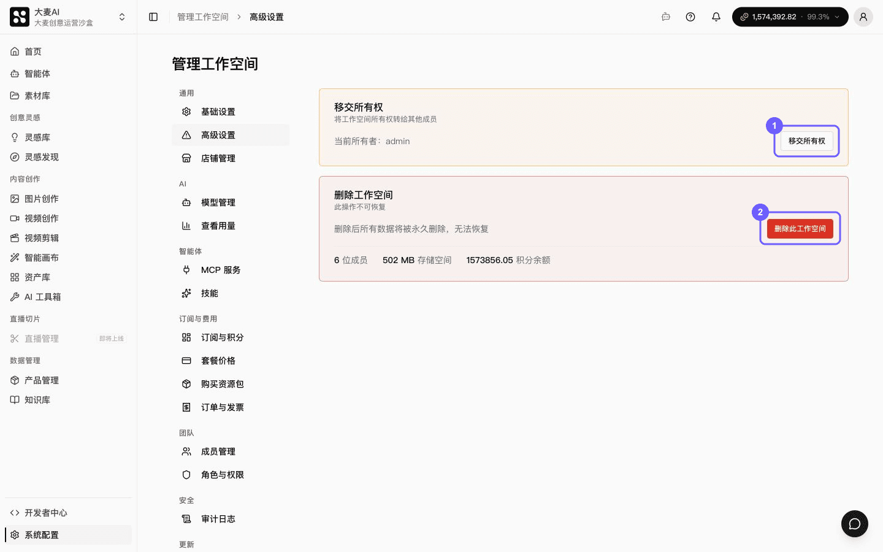
Task: Open 图片创作 sidebar item
Action: [x=69, y=199]
